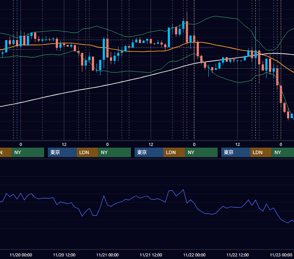Select the NY session block spanning 11/21 00:00
The image size is (294, 259).
(x=115, y=152)
